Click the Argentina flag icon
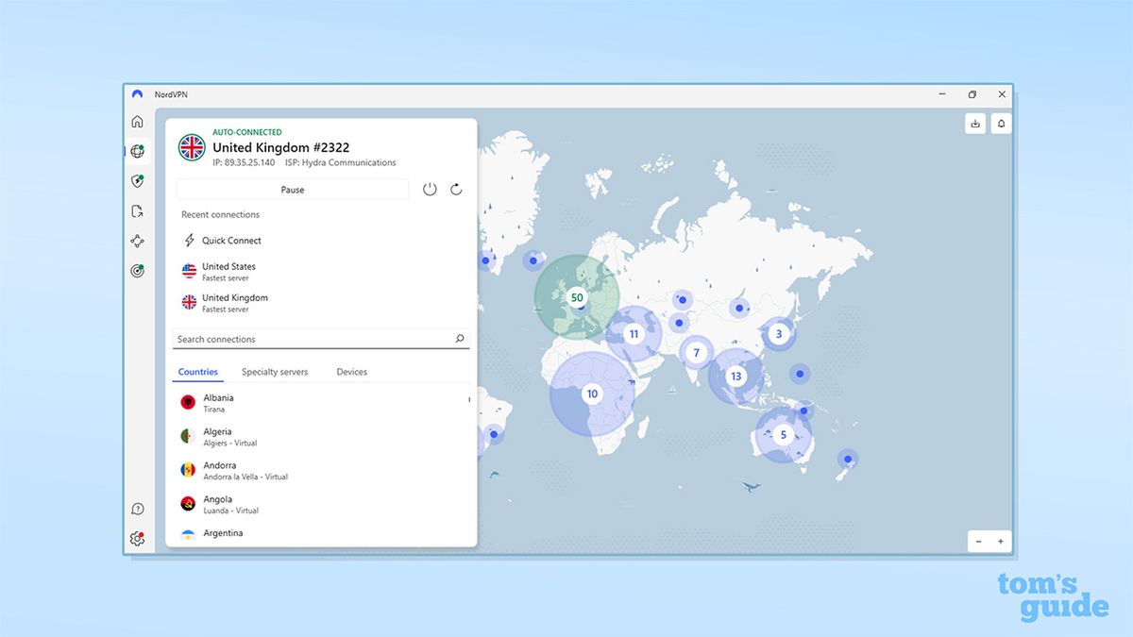This screenshot has height=637, width=1133. (x=188, y=535)
